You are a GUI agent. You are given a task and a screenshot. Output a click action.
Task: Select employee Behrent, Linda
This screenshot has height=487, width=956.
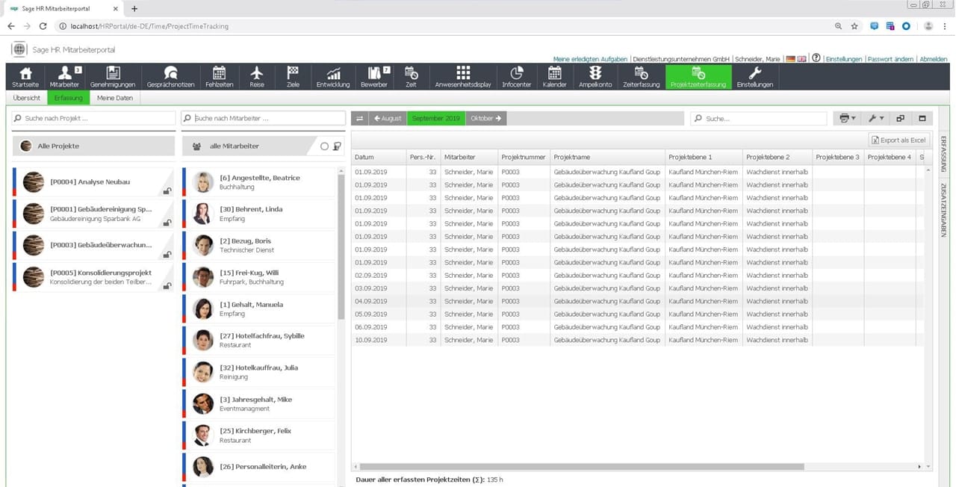click(258, 214)
